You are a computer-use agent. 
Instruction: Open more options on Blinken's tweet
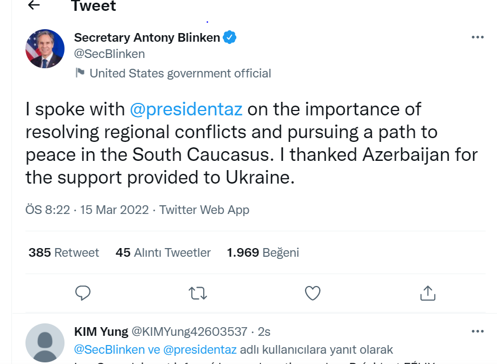point(477,37)
